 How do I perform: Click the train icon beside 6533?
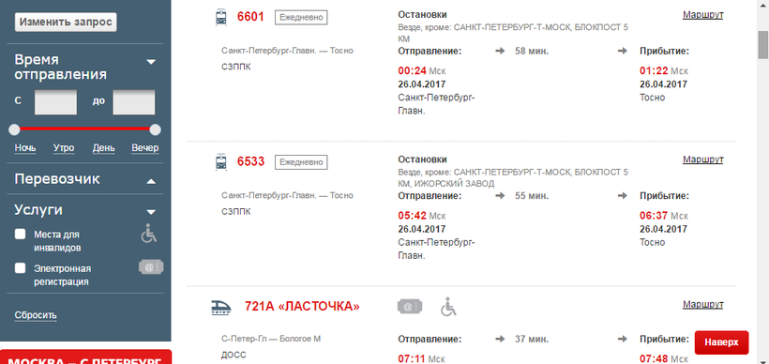pyautogui.click(x=221, y=162)
